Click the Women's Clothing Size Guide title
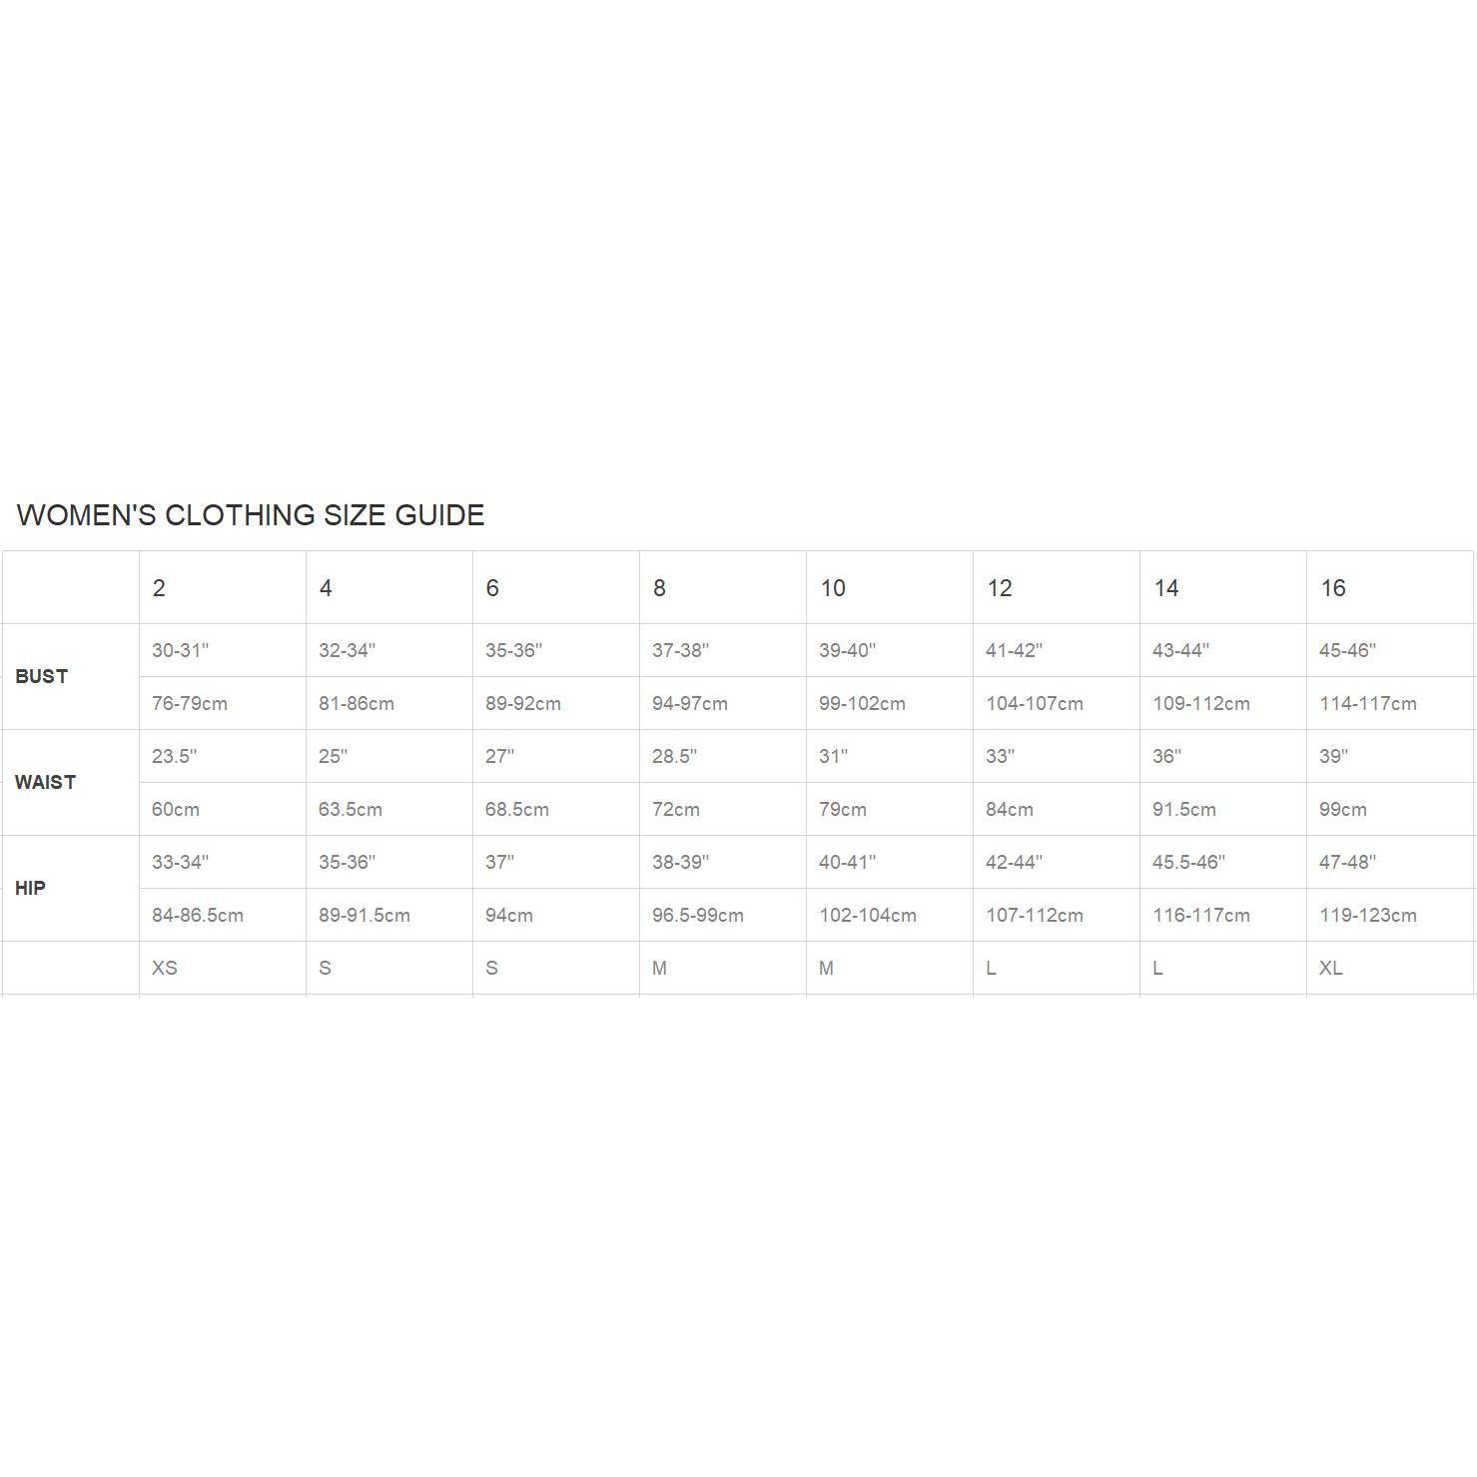 [251, 515]
